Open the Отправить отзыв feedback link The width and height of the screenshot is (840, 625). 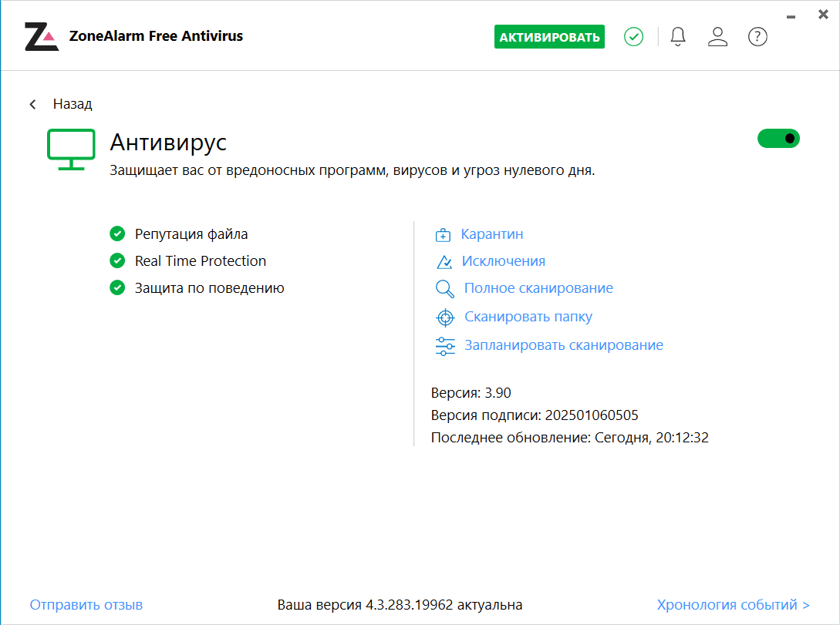(x=86, y=605)
